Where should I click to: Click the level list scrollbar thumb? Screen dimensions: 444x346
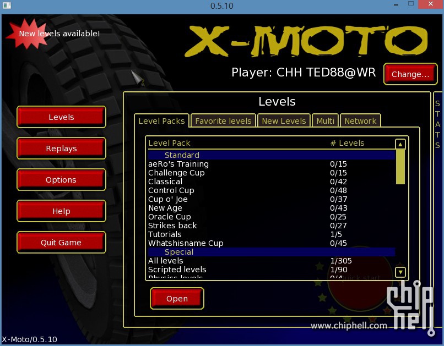(x=400, y=167)
